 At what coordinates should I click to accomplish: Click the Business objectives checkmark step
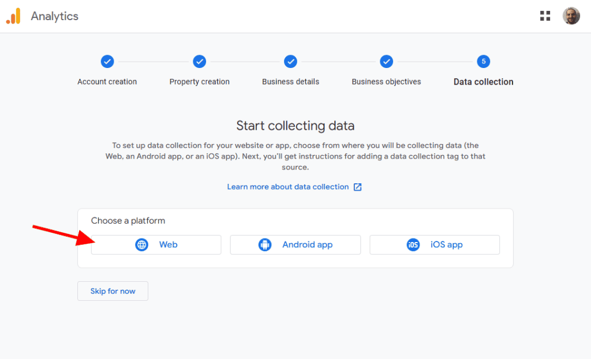(386, 62)
